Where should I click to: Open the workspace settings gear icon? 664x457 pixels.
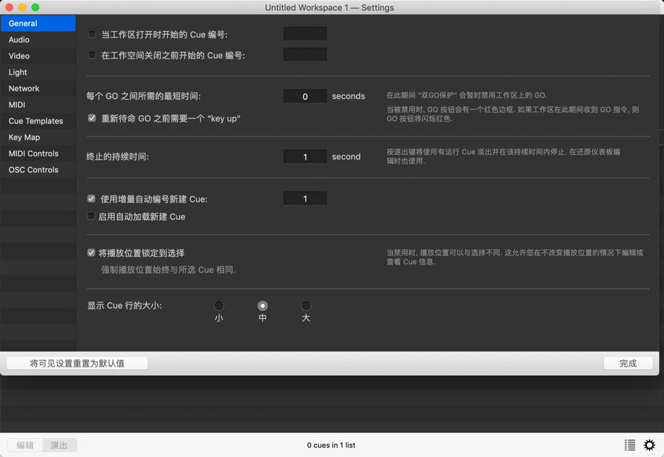pyautogui.click(x=649, y=445)
